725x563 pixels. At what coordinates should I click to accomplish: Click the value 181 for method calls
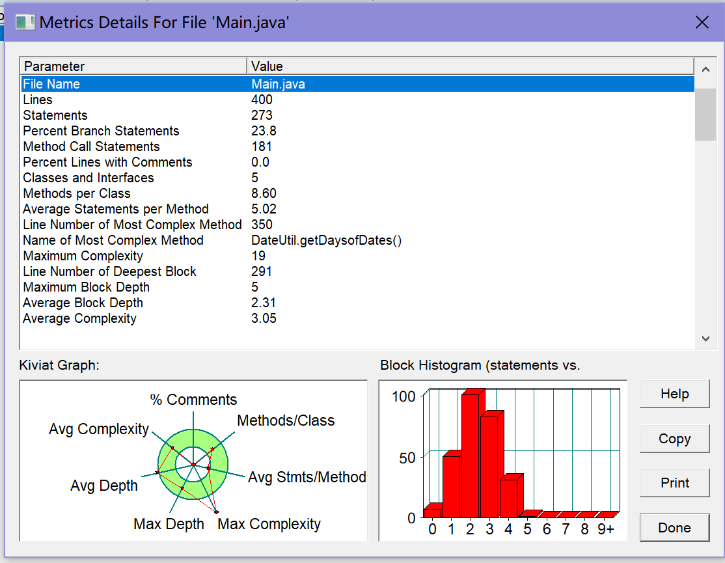click(x=262, y=146)
